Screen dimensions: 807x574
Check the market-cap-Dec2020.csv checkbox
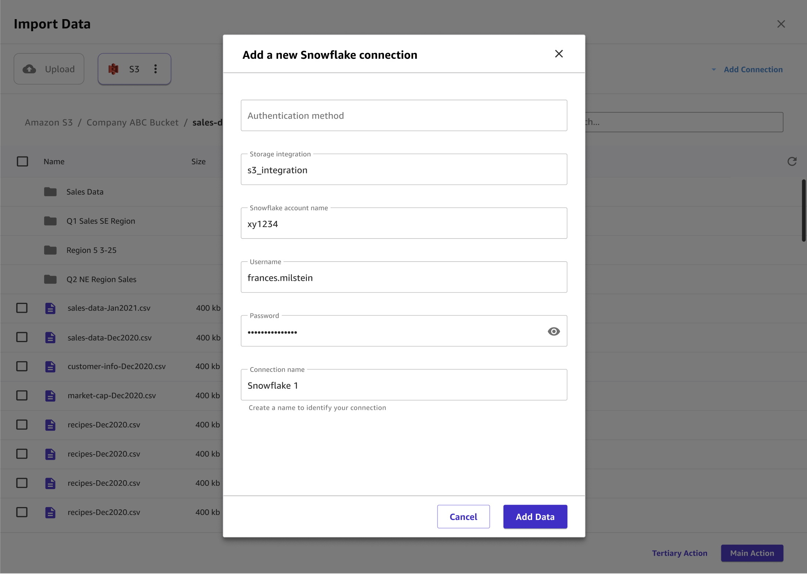point(22,395)
